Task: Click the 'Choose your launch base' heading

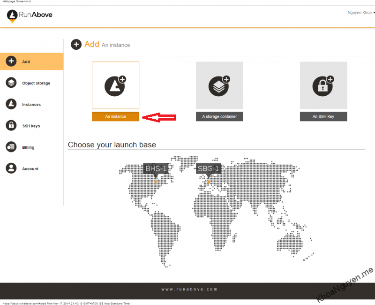Action: pos(112,145)
